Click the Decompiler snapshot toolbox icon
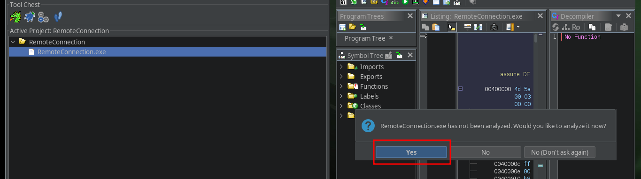This screenshot has width=641, height=179. click(x=624, y=27)
